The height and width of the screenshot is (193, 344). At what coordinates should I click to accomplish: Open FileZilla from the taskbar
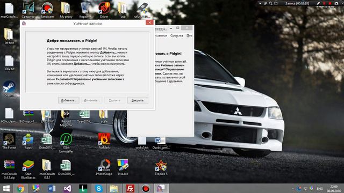pyautogui.click(x=130, y=188)
